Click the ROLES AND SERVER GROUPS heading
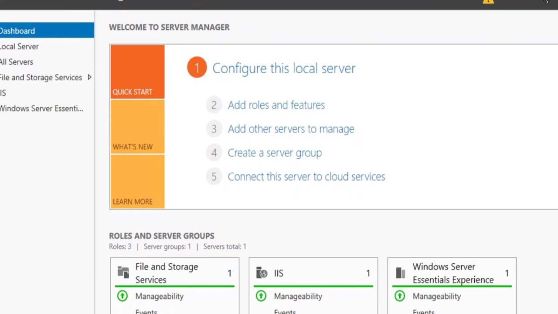Viewport: 558px width, 314px height. (x=162, y=236)
